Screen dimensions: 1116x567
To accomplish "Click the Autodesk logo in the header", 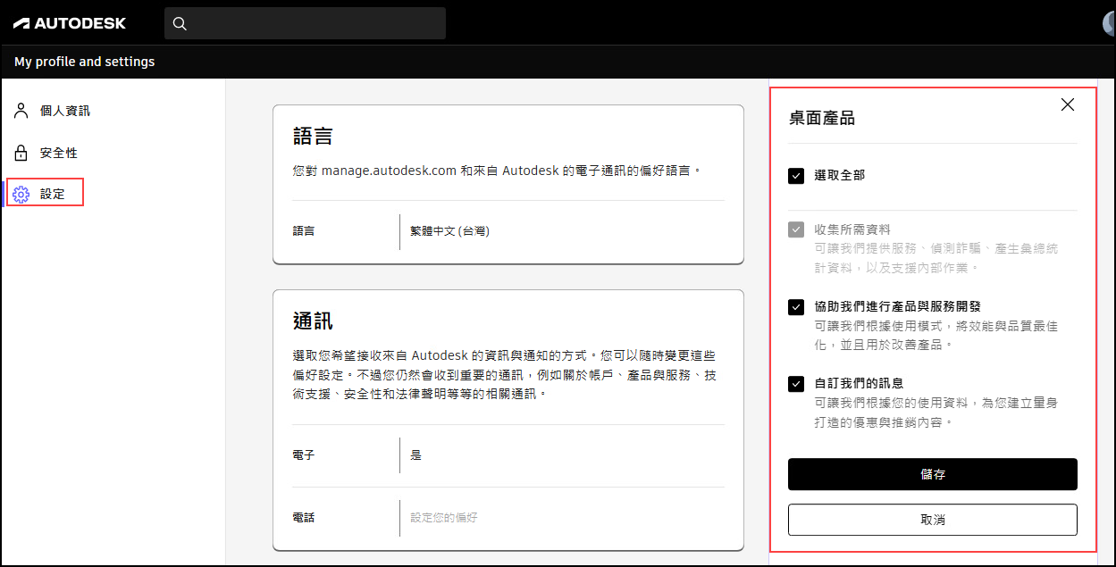I will tap(70, 22).
